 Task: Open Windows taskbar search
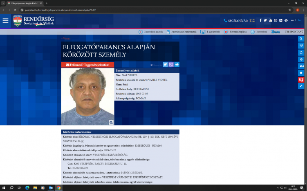click(x=11, y=188)
